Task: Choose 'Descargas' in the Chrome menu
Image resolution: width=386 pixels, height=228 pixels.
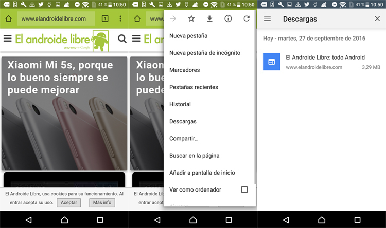Action: pos(183,121)
